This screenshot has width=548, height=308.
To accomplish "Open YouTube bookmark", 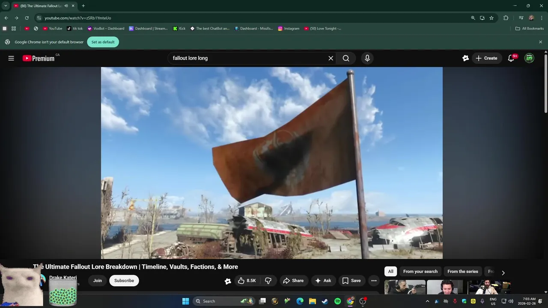I will [53, 29].
